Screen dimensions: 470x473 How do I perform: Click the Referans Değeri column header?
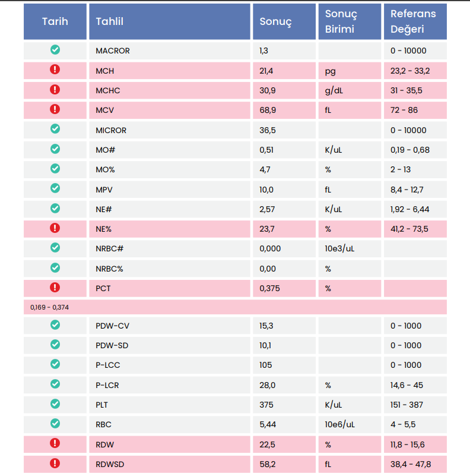[x=413, y=21]
